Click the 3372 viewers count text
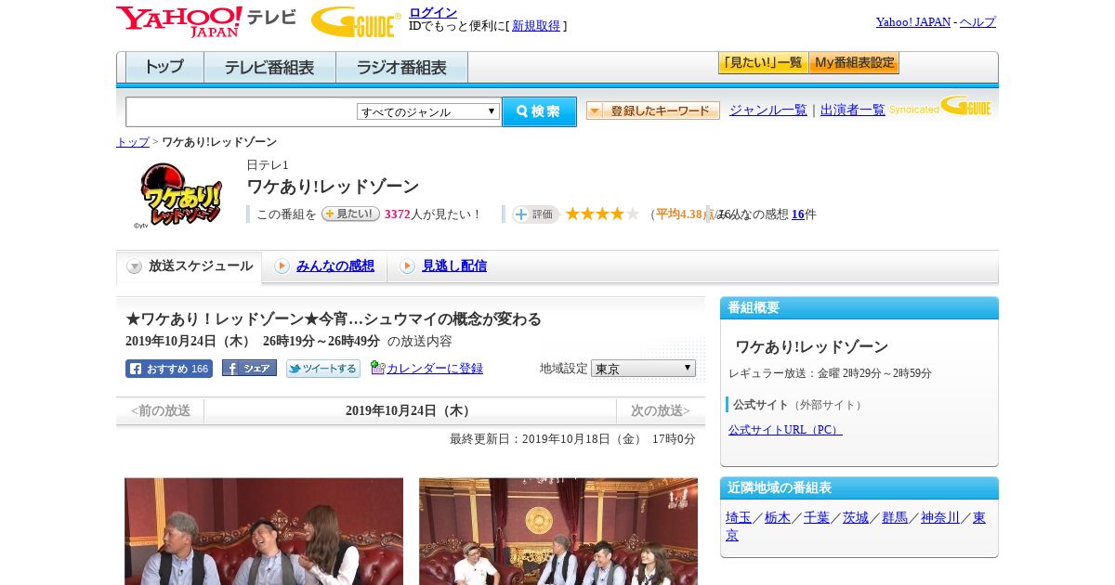Screen dimensions: 1115x585 [x=398, y=214]
